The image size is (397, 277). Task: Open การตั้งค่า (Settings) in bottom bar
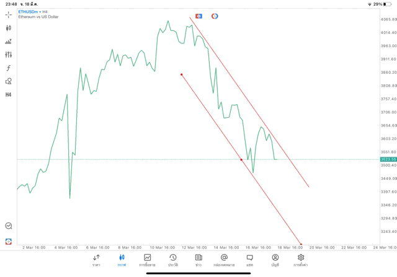coord(301,260)
